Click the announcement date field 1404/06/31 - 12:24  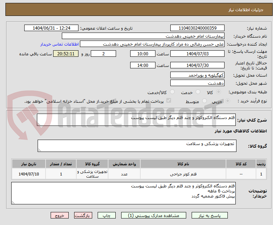[51, 28]
